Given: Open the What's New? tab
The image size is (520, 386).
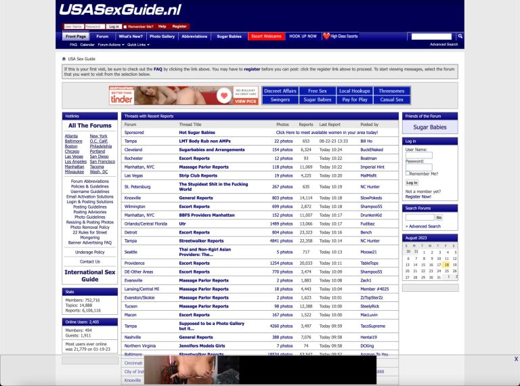Looking at the screenshot, I should [x=131, y=37].
